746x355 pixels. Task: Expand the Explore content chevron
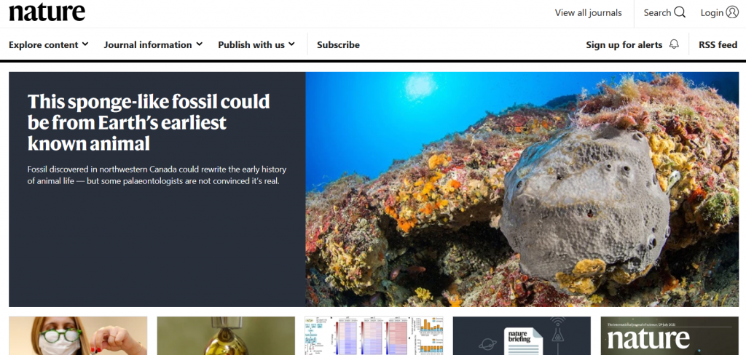[85, 44]
